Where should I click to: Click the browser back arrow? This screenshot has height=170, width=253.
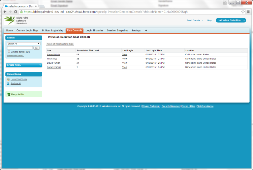point(5,11)
